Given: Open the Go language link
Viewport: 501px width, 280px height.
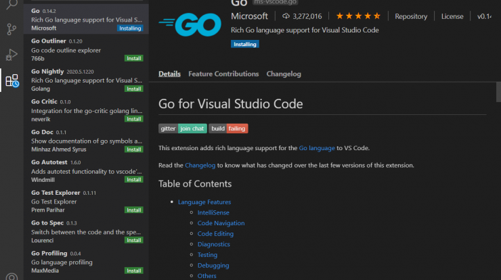Looking at the screenshot, I should (x=317, y=148).
